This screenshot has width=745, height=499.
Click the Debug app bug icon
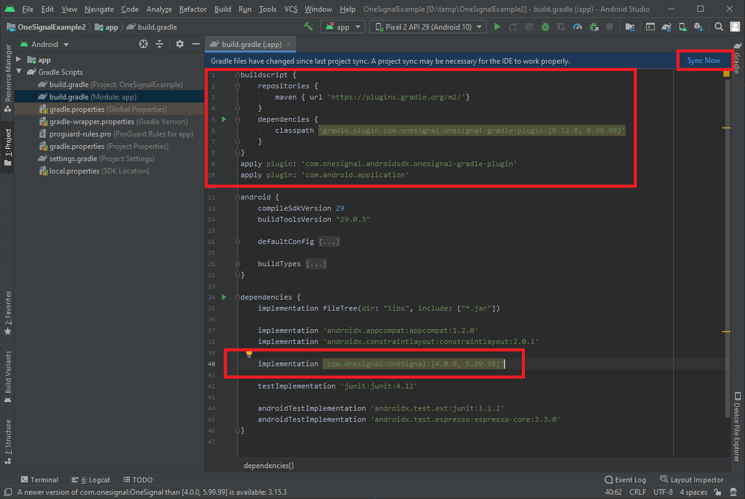click(545, 27)
